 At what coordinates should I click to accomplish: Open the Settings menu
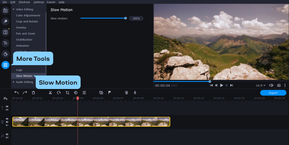tap(39, 2)
